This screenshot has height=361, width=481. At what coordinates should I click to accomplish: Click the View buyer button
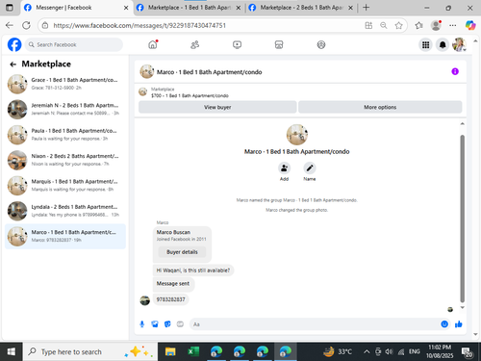pyautogui.click(x=217, y=107)
